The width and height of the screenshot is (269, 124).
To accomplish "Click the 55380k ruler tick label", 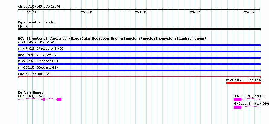I will point(87,12).
